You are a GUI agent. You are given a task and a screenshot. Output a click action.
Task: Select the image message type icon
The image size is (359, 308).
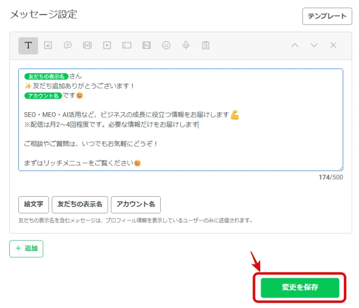click(48, 45)
